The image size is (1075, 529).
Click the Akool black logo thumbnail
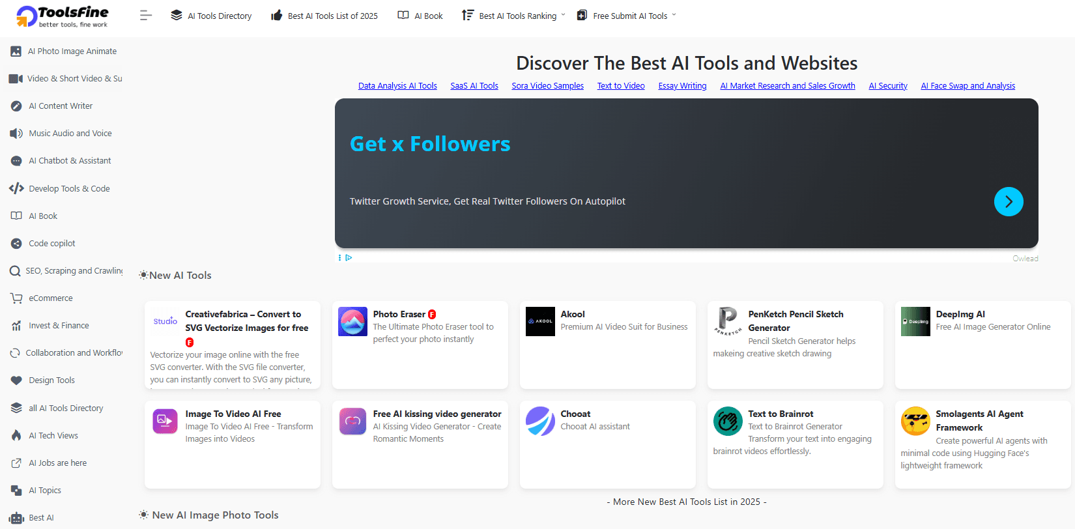pyautogui.click(x=540, y=321)
